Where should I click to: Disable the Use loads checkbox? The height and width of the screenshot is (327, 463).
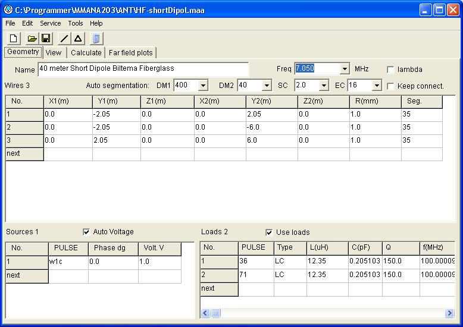coord(269,232)
